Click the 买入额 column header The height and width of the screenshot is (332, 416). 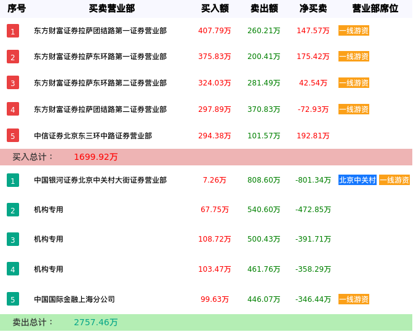pyautogui.click(x=215, y=9)
